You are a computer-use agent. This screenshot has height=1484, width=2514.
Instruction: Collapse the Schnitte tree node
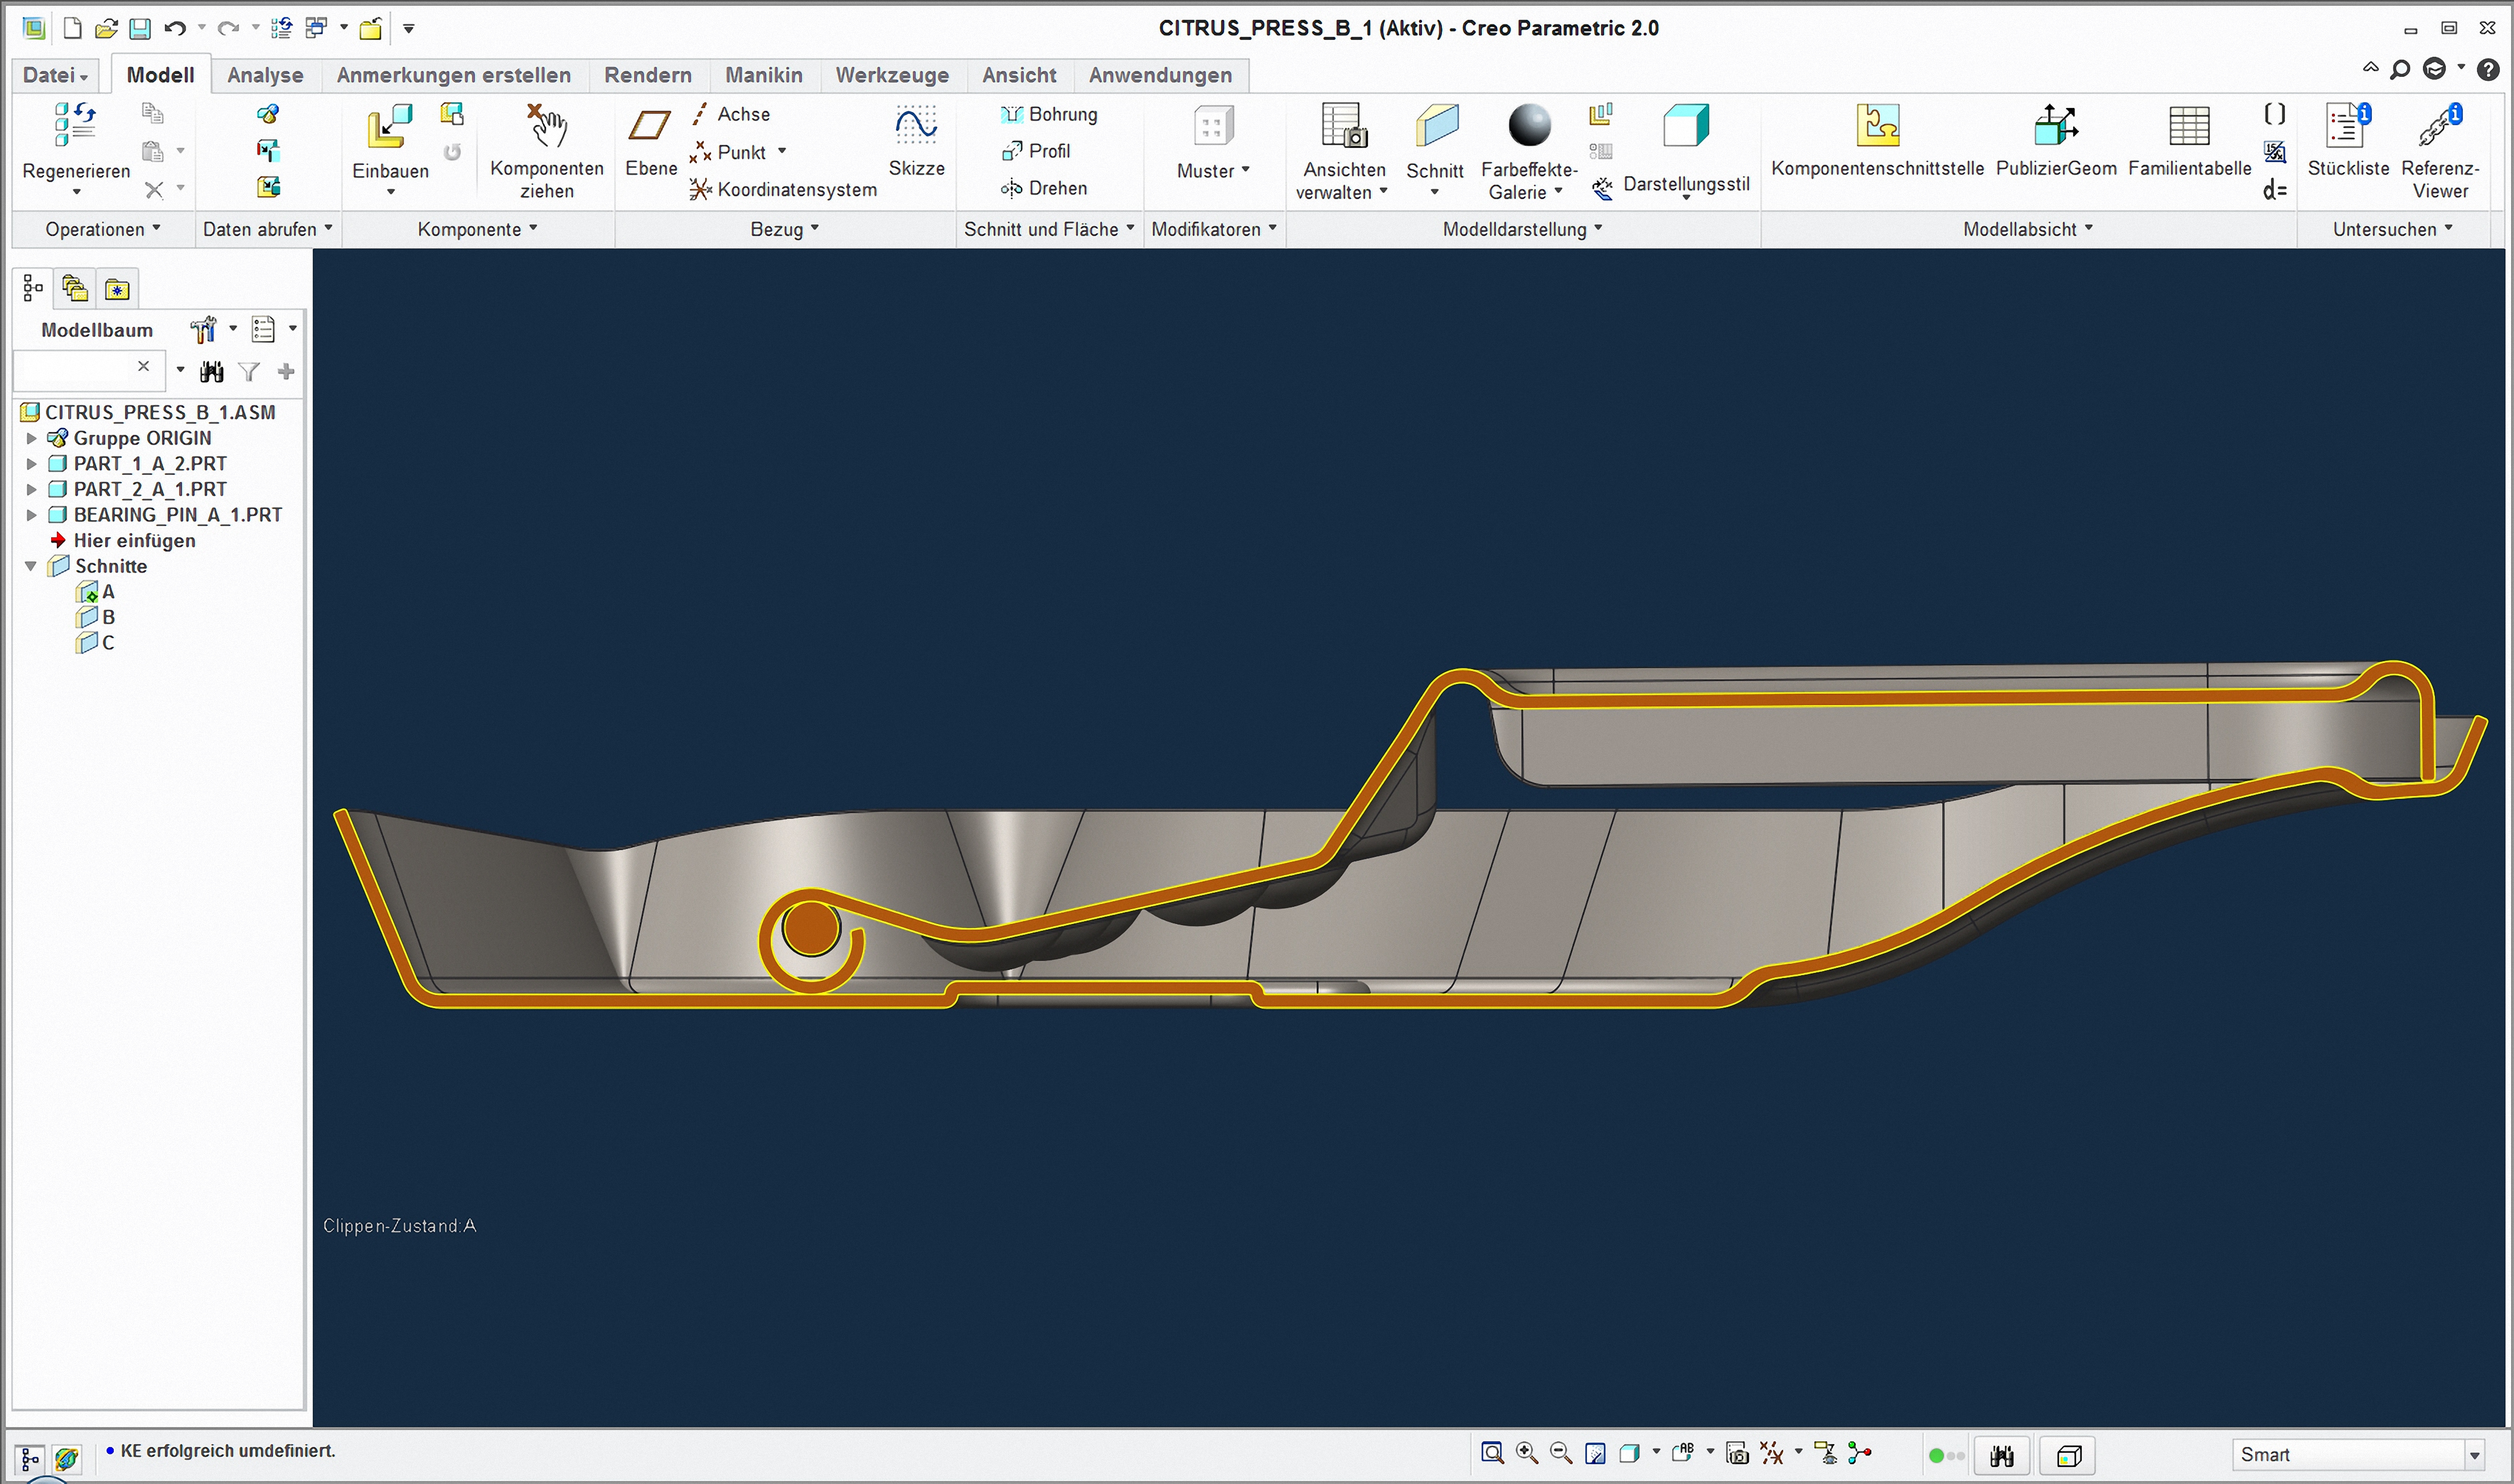(x=31, y=566)
